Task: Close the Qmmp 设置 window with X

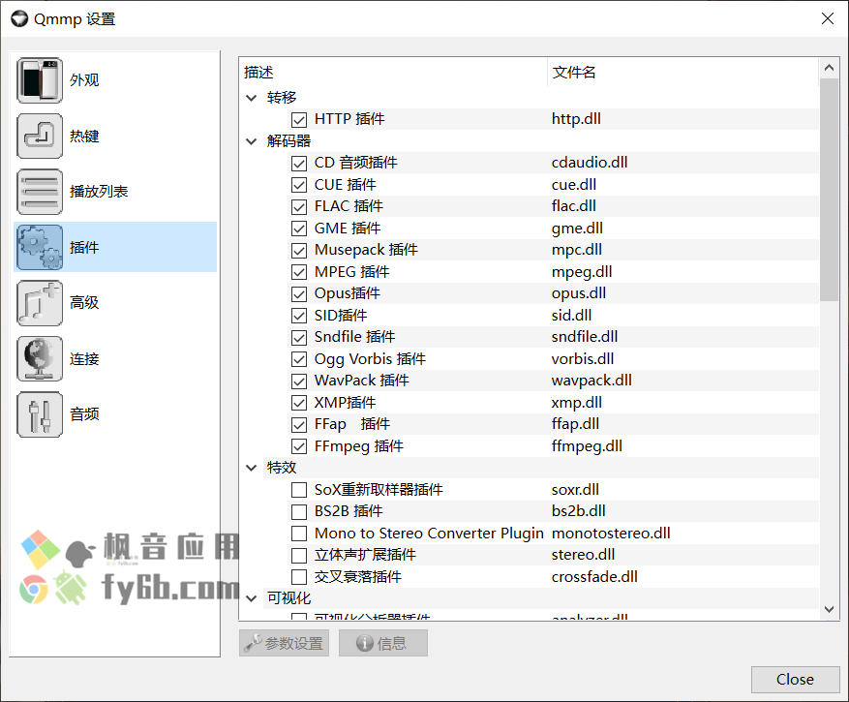Action: 828,19
